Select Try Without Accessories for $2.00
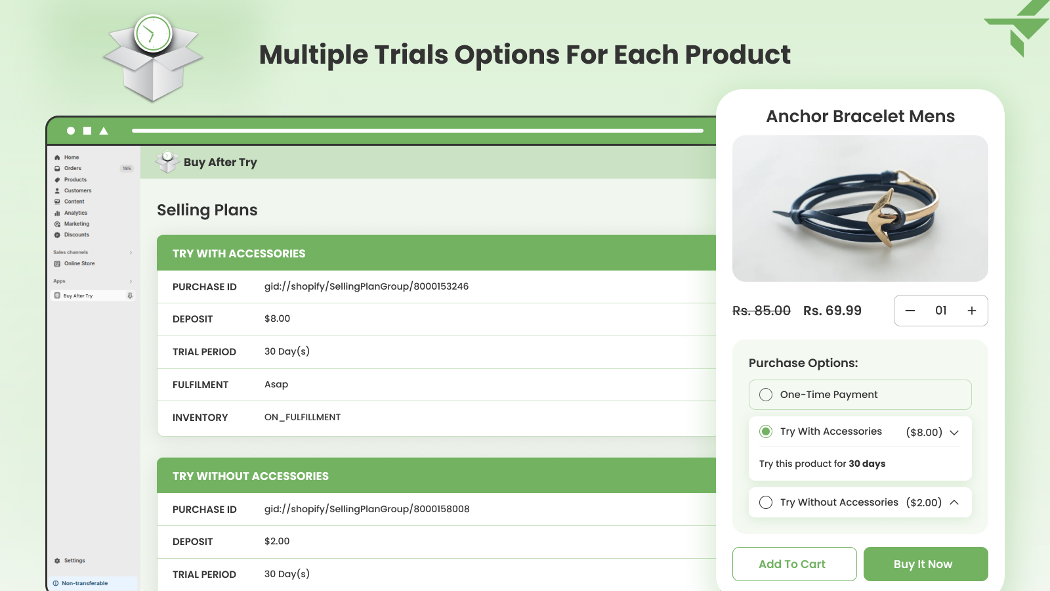1050x591 pixels. click(765, 502)
